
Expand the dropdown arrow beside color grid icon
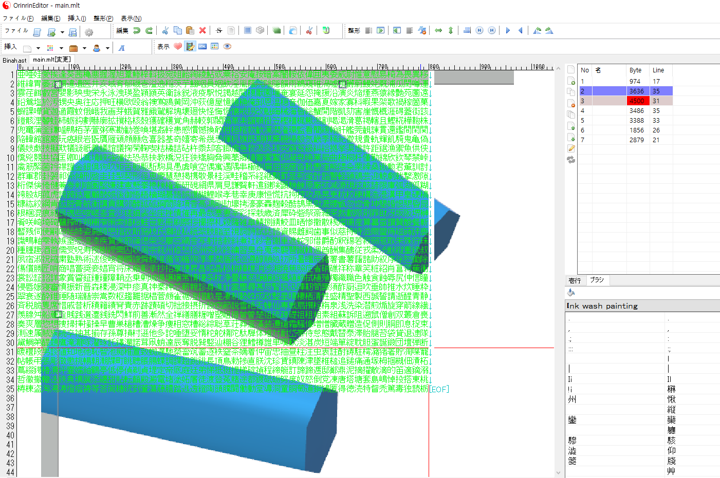coord(62,48)
